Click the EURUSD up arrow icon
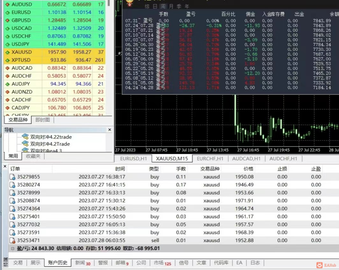 point(8,12)
